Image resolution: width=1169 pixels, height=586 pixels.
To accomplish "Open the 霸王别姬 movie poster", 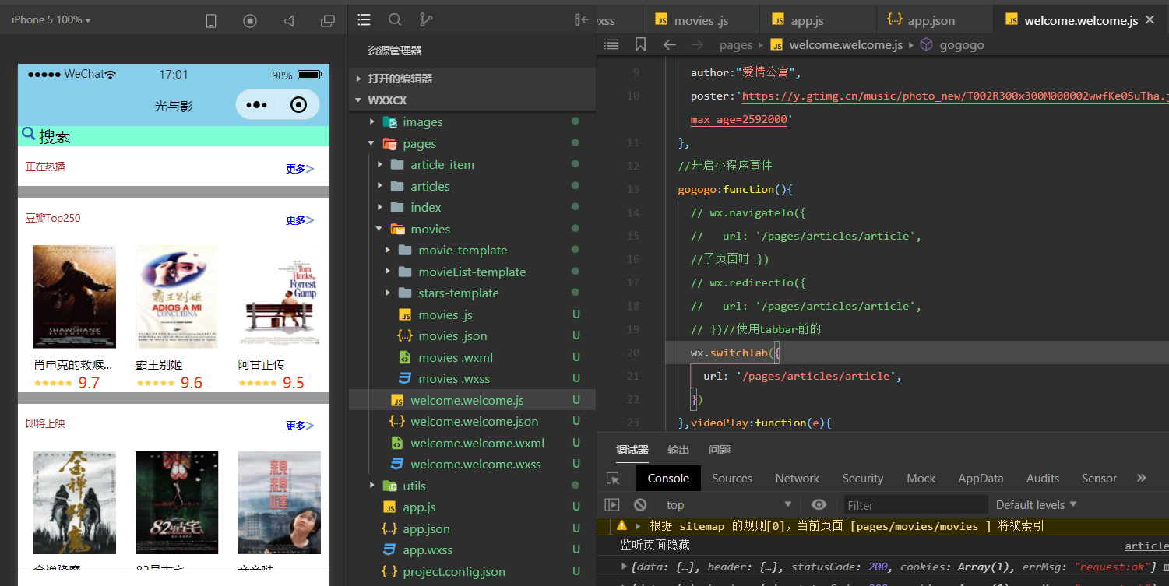I will (177, 297).
